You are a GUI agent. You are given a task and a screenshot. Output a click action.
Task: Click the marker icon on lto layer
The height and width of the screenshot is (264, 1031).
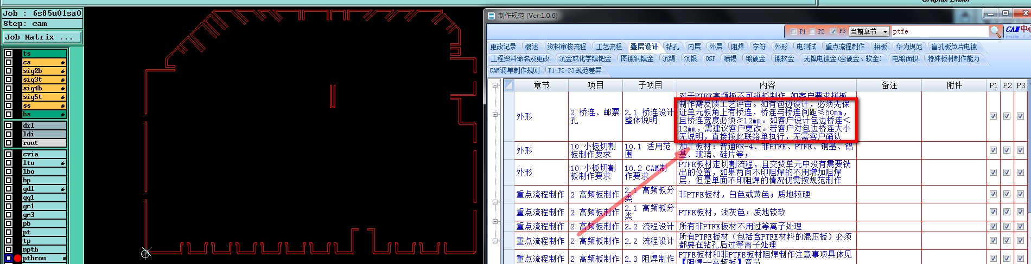point(63,163)
